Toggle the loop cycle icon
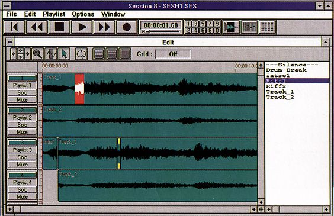Image resolution: width=334 pixels, height=216 pixels. tap(81, 54)
